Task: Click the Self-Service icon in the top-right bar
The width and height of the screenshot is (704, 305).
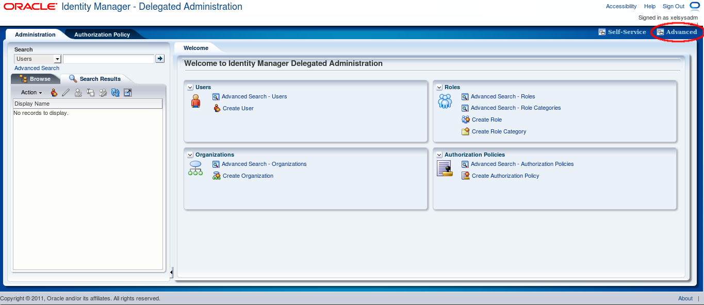Action: 602,31
